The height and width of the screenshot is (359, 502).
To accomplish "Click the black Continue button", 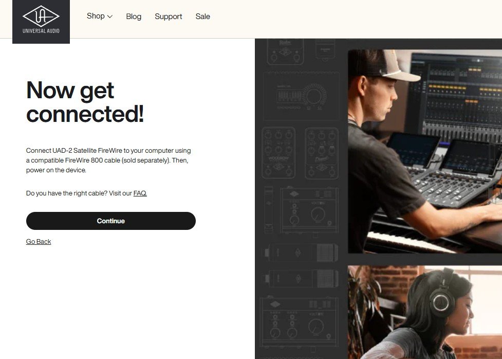I will point(111,221).
